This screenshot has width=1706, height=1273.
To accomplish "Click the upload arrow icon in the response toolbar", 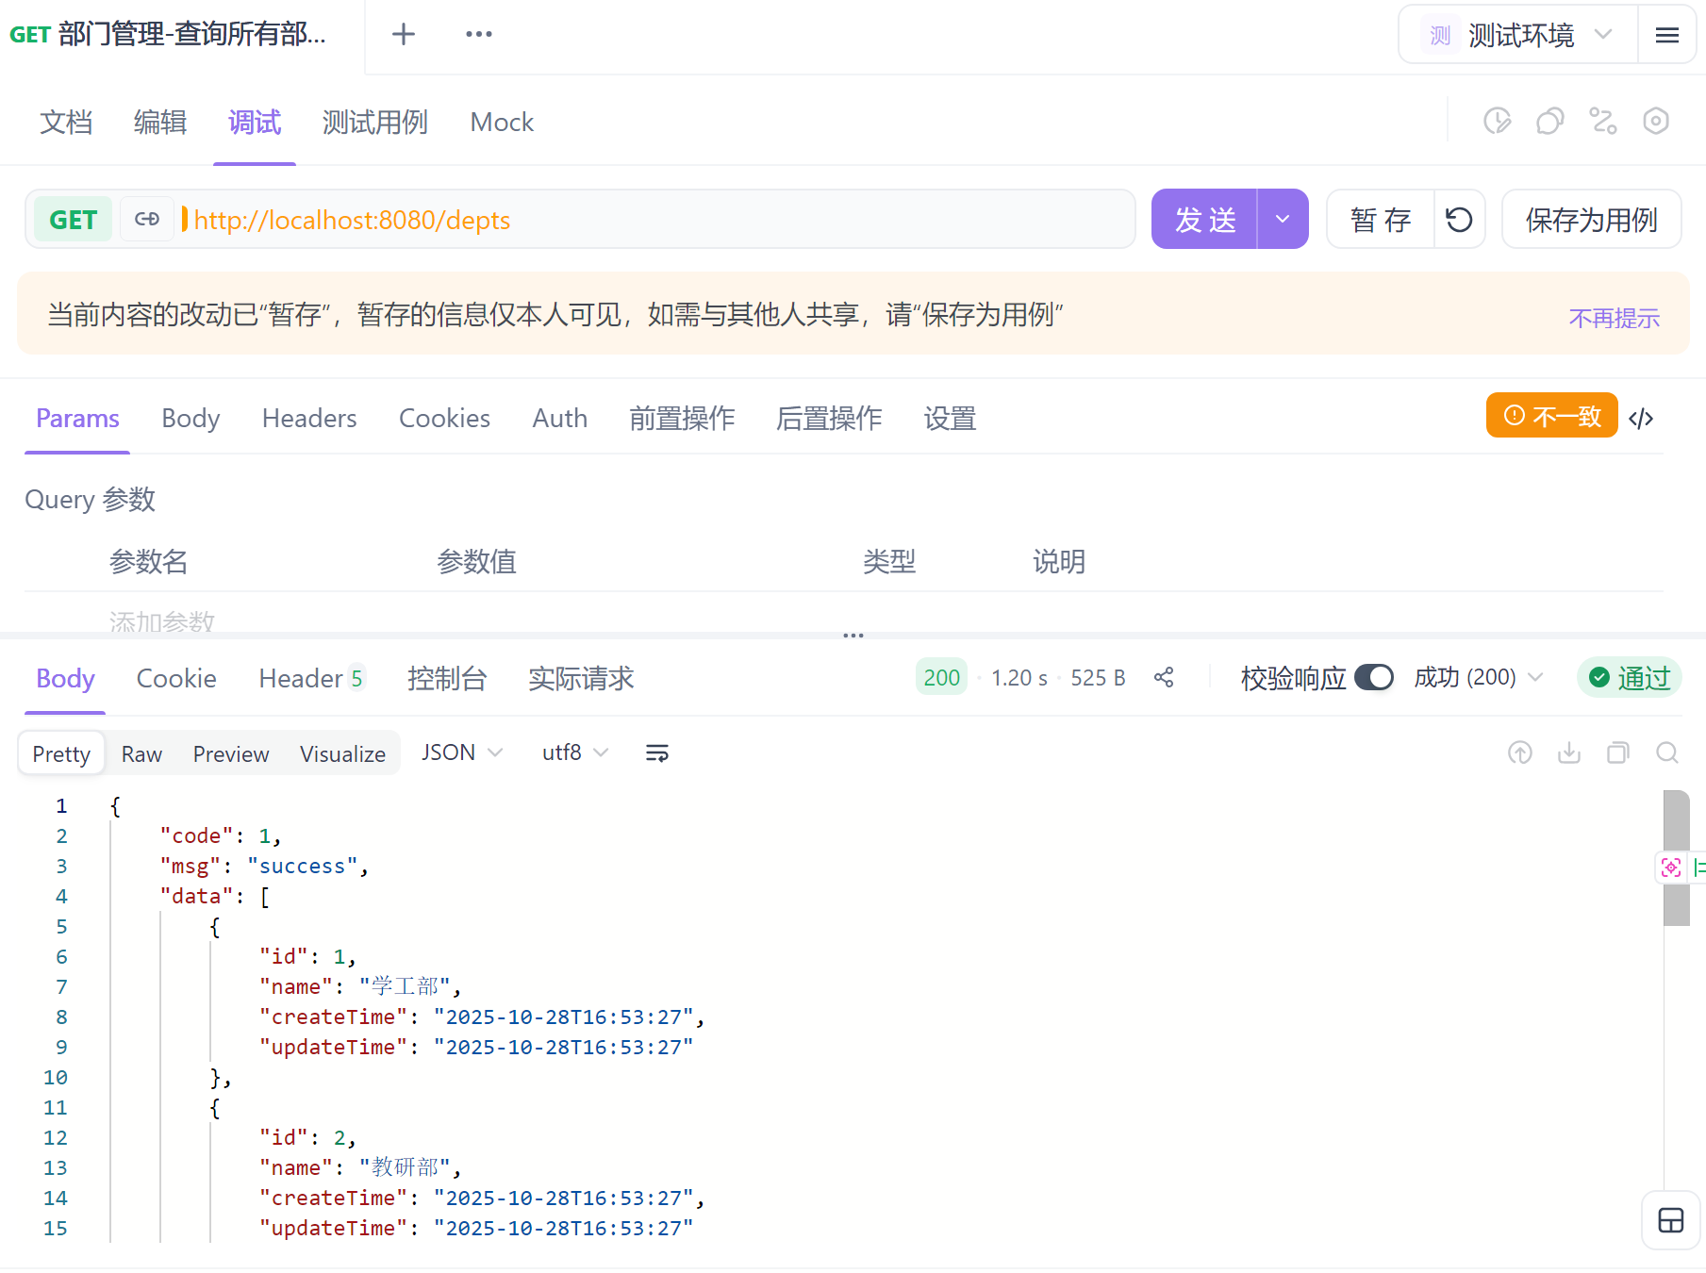I will pos(1520,752).
